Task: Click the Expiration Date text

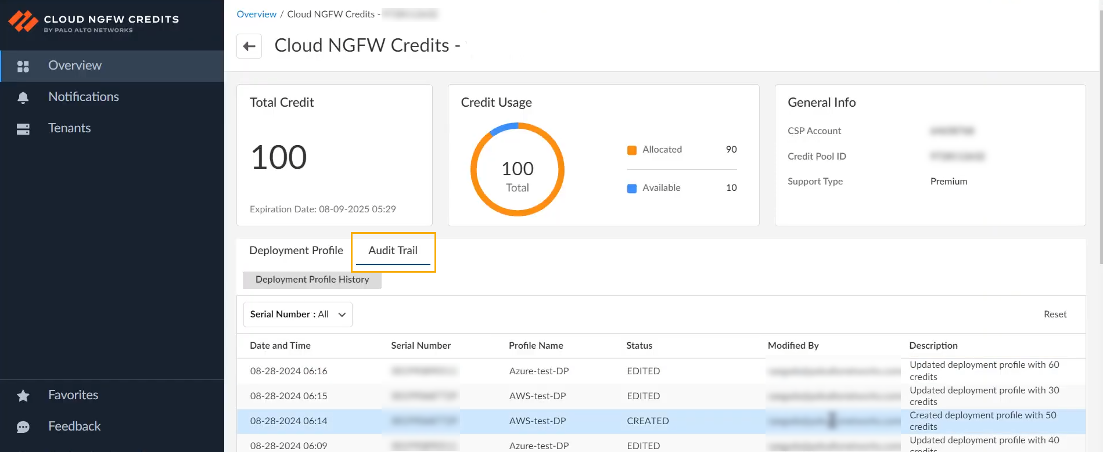Action: coord(323,209)
